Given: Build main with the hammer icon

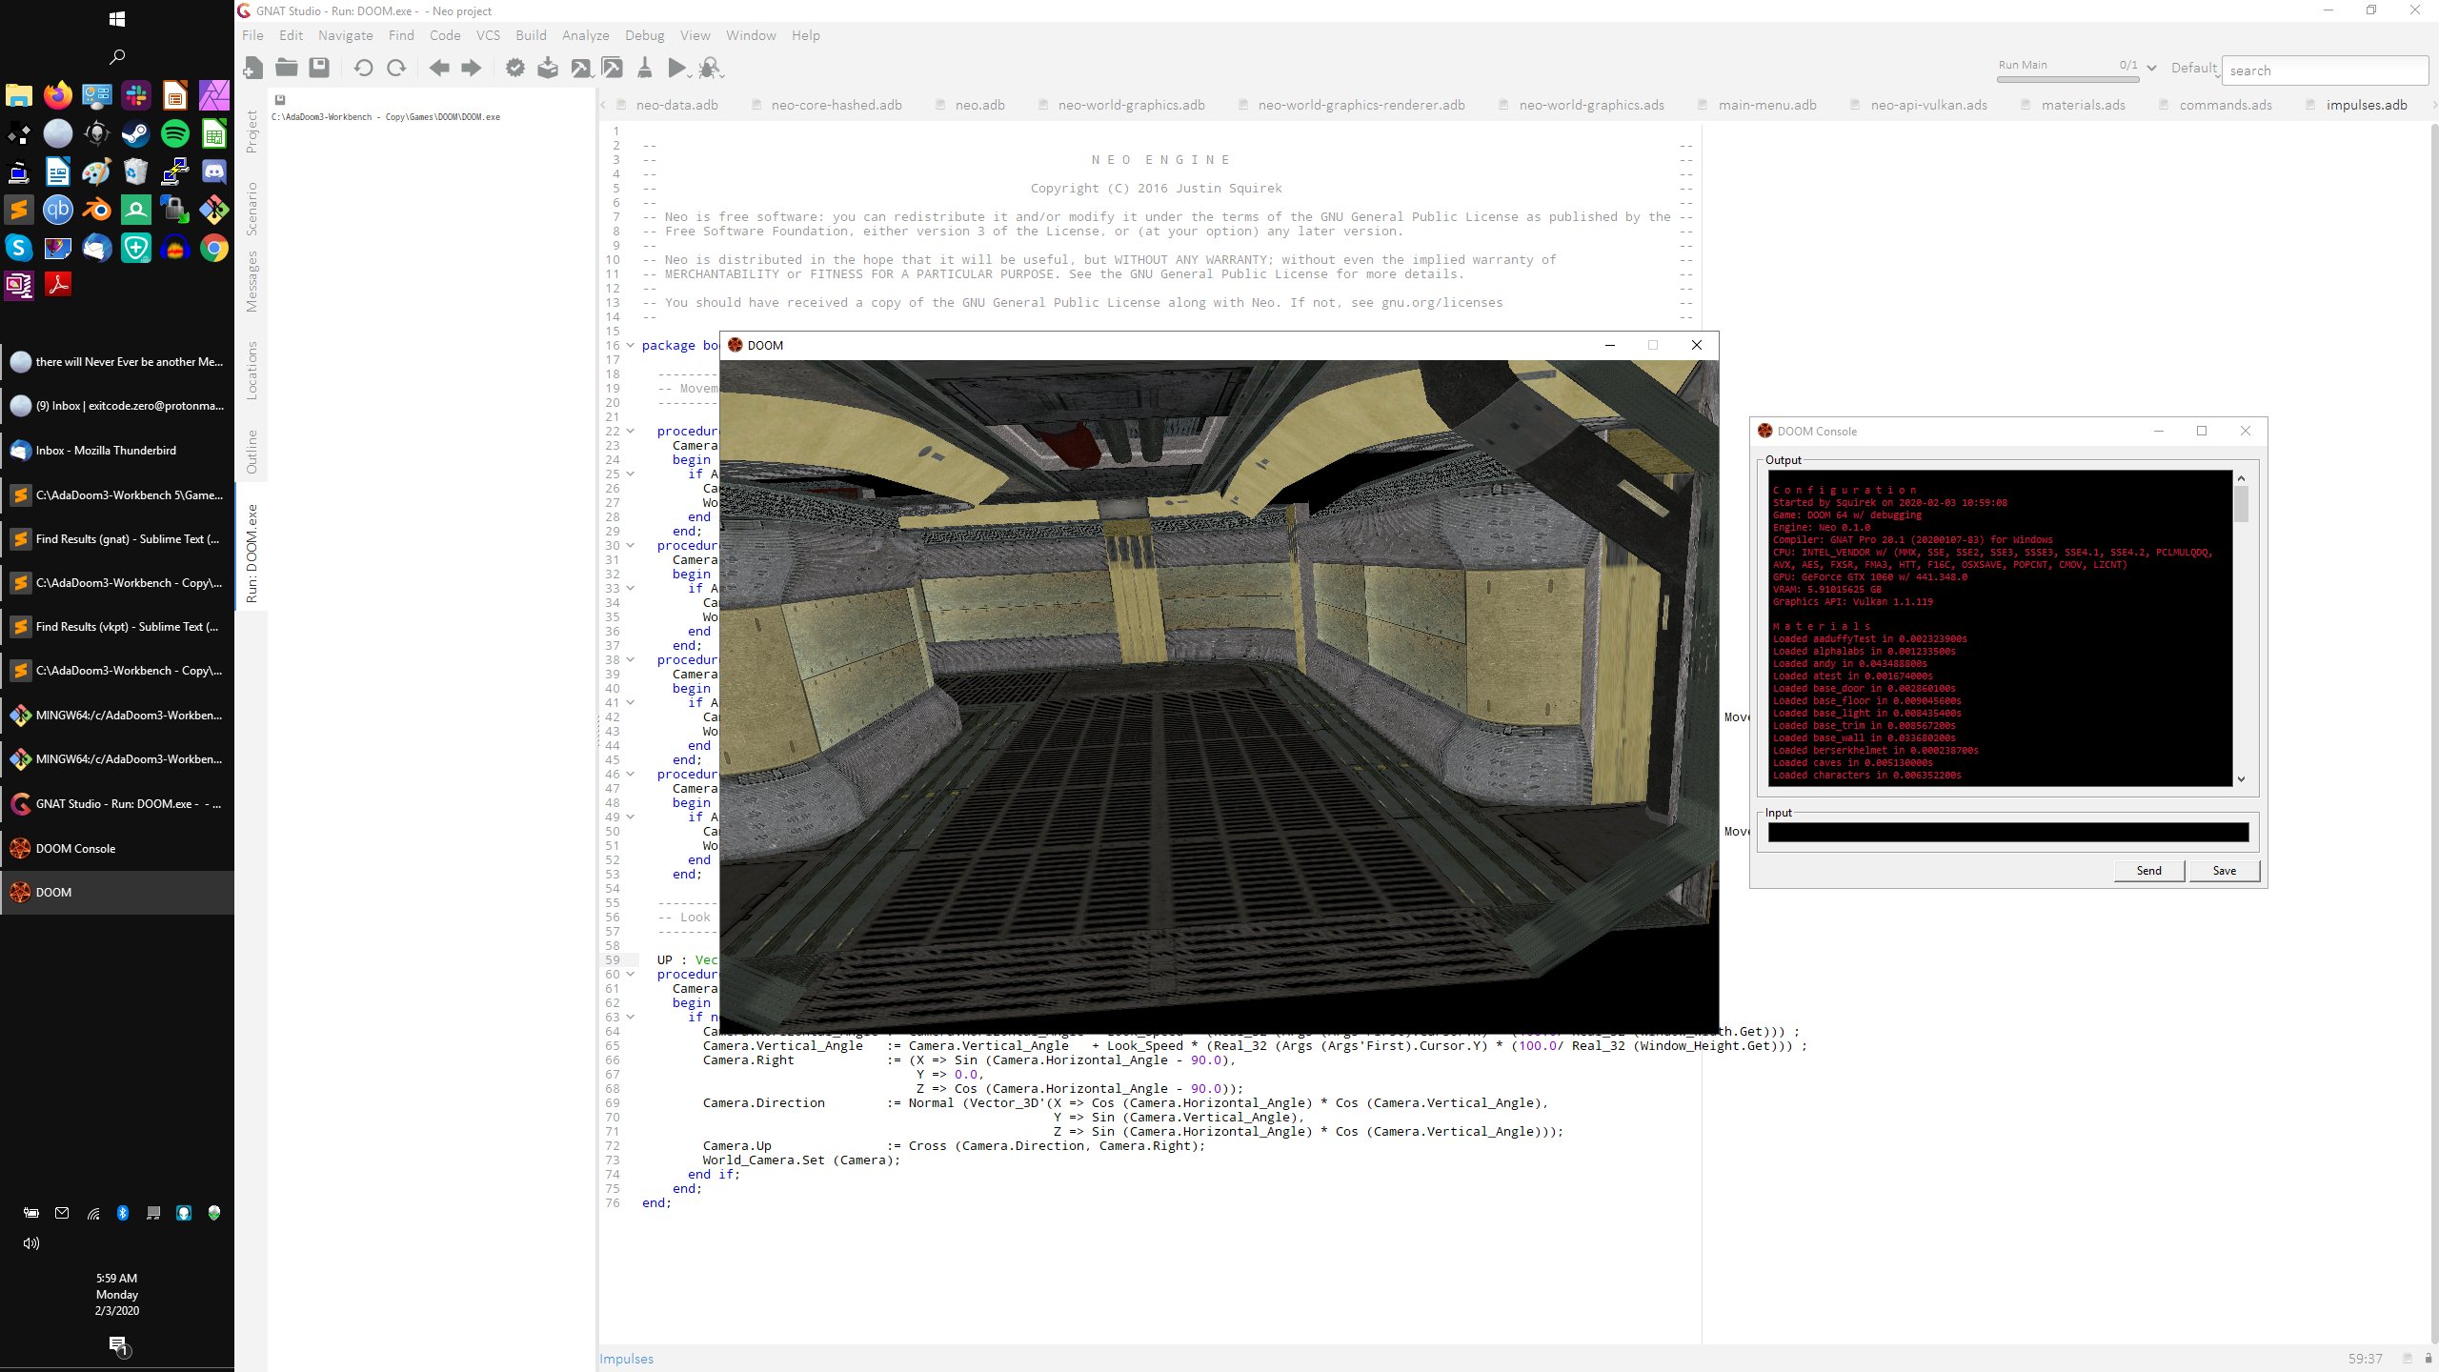Looking at the screenshot, I should (x=580, y=68).
